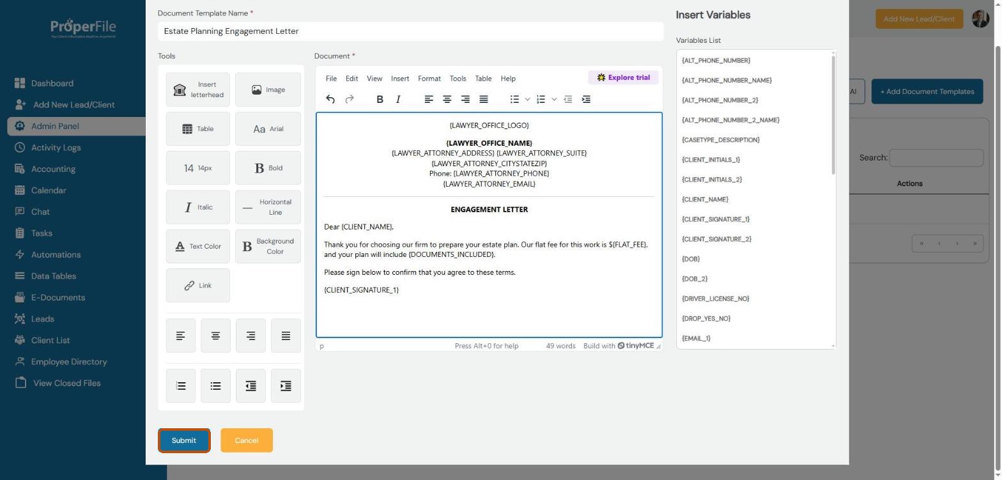1002x480 pixels.
Task: Toggle italic in the TinyMCE toolbar
Action: pyautogui.click(x=398, y=99)
